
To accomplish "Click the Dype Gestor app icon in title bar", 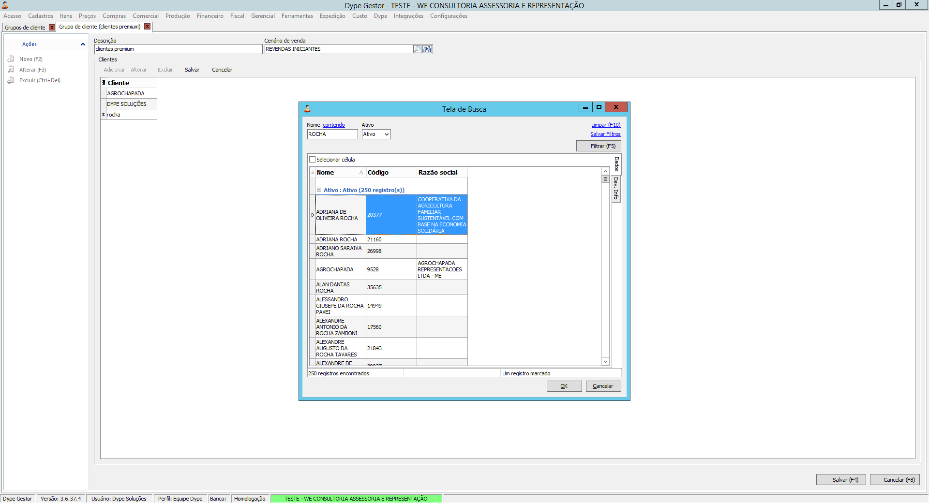I will (x=5, y=5).
